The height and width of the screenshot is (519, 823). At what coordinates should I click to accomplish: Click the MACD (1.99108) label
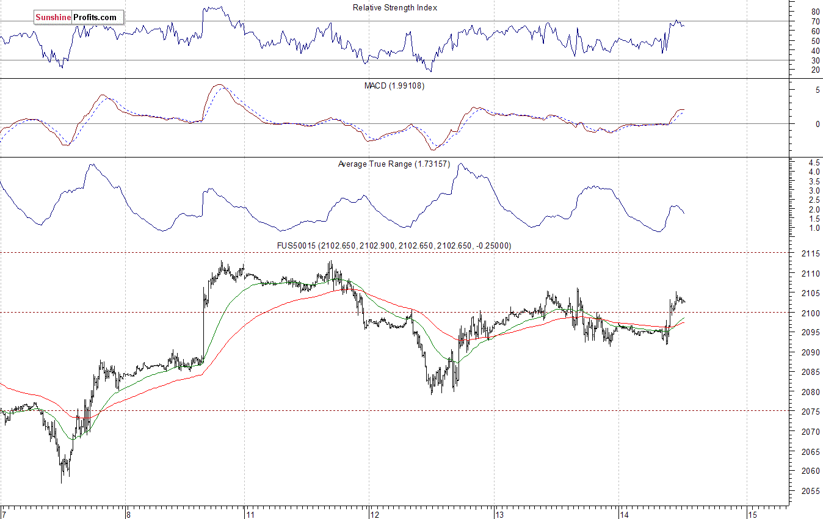(x=394, y=86)
